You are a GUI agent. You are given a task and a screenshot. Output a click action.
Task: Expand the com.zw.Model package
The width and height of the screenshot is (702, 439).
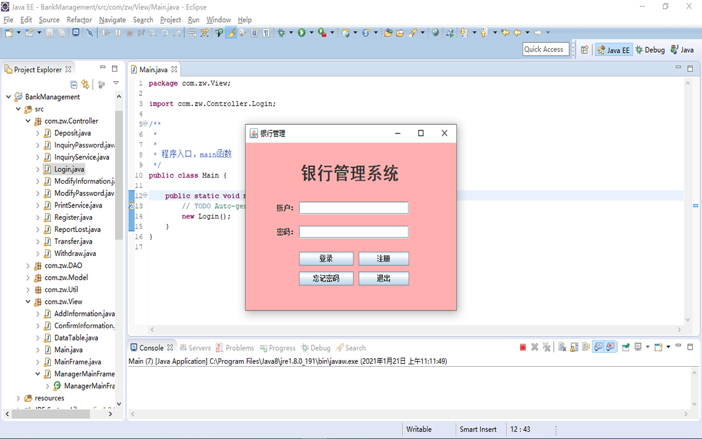tap(28, 277)
